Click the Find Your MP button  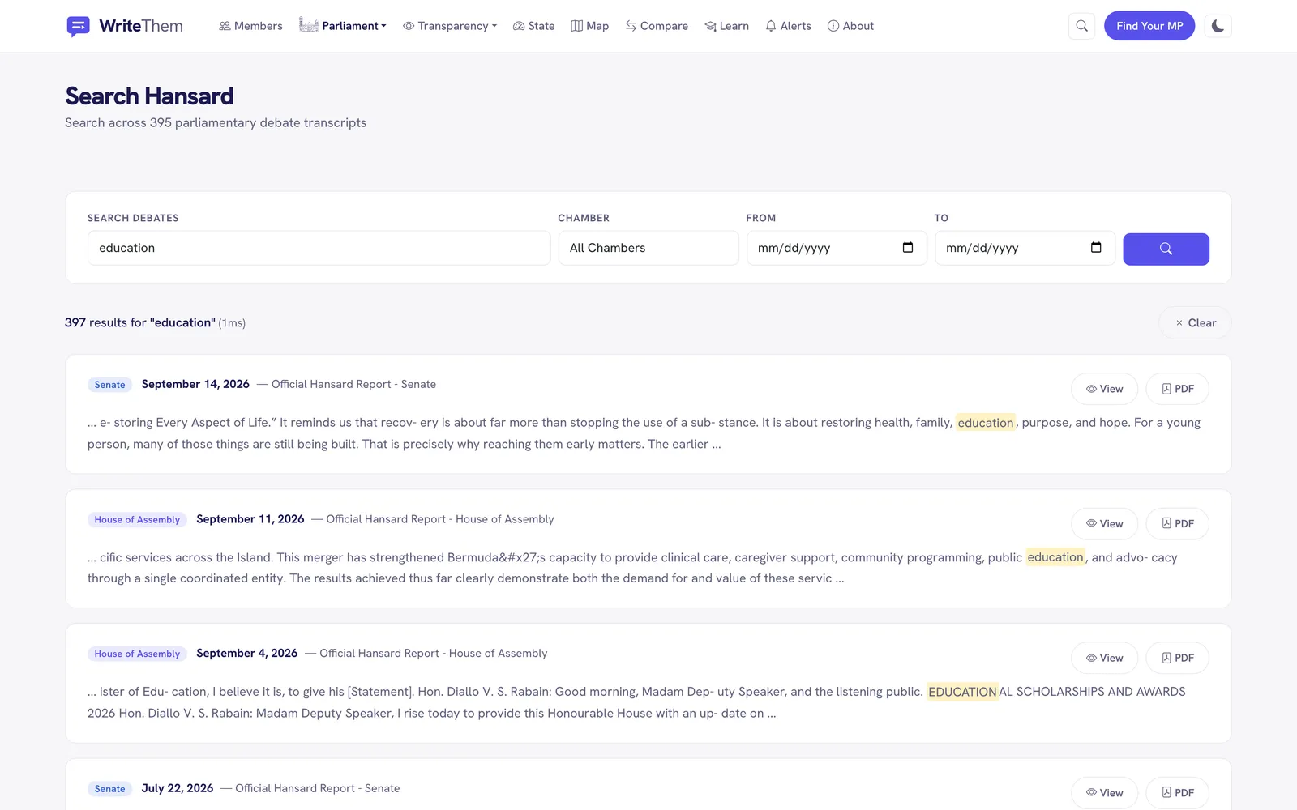(x=1149, y=26)
